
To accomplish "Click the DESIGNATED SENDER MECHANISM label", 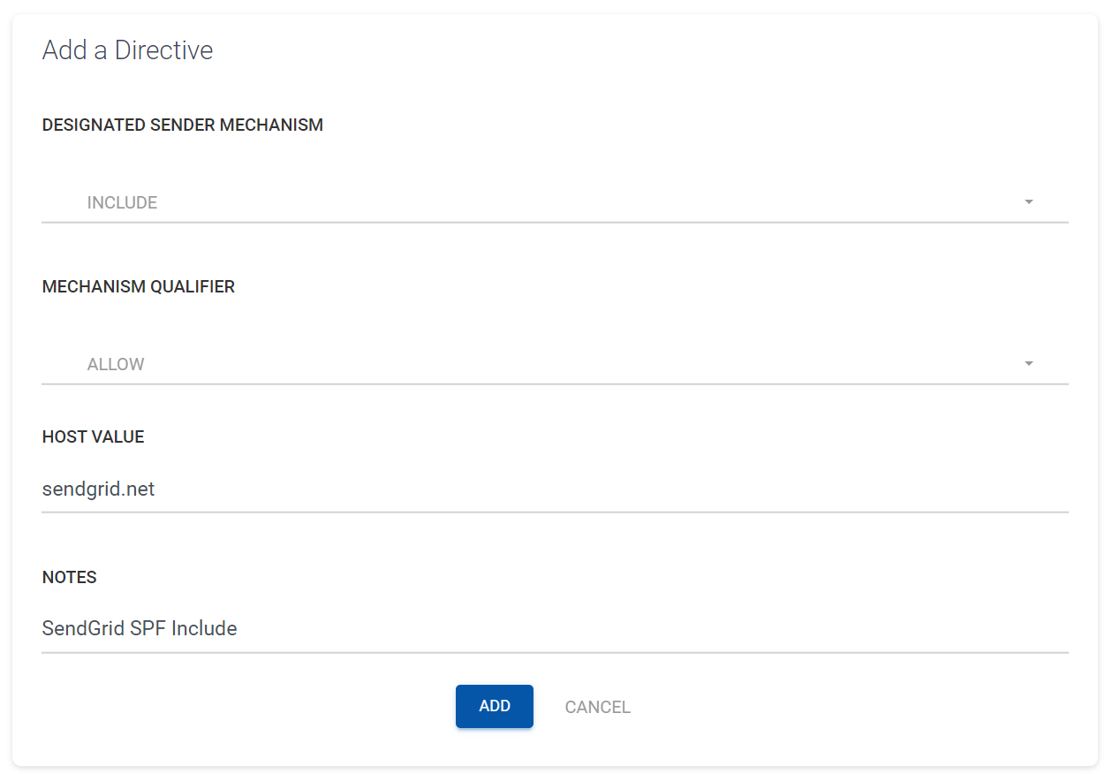I will pos(182,125).
